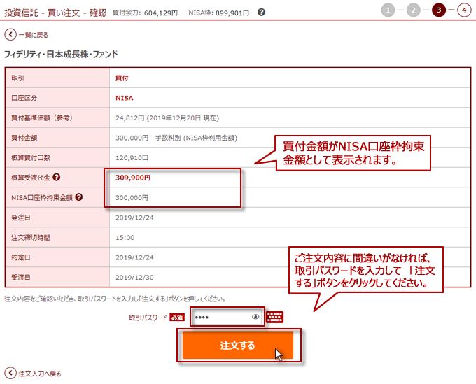
Task: Click the back arrow icon for 一覧に戻る
Action: coord(10,34)
